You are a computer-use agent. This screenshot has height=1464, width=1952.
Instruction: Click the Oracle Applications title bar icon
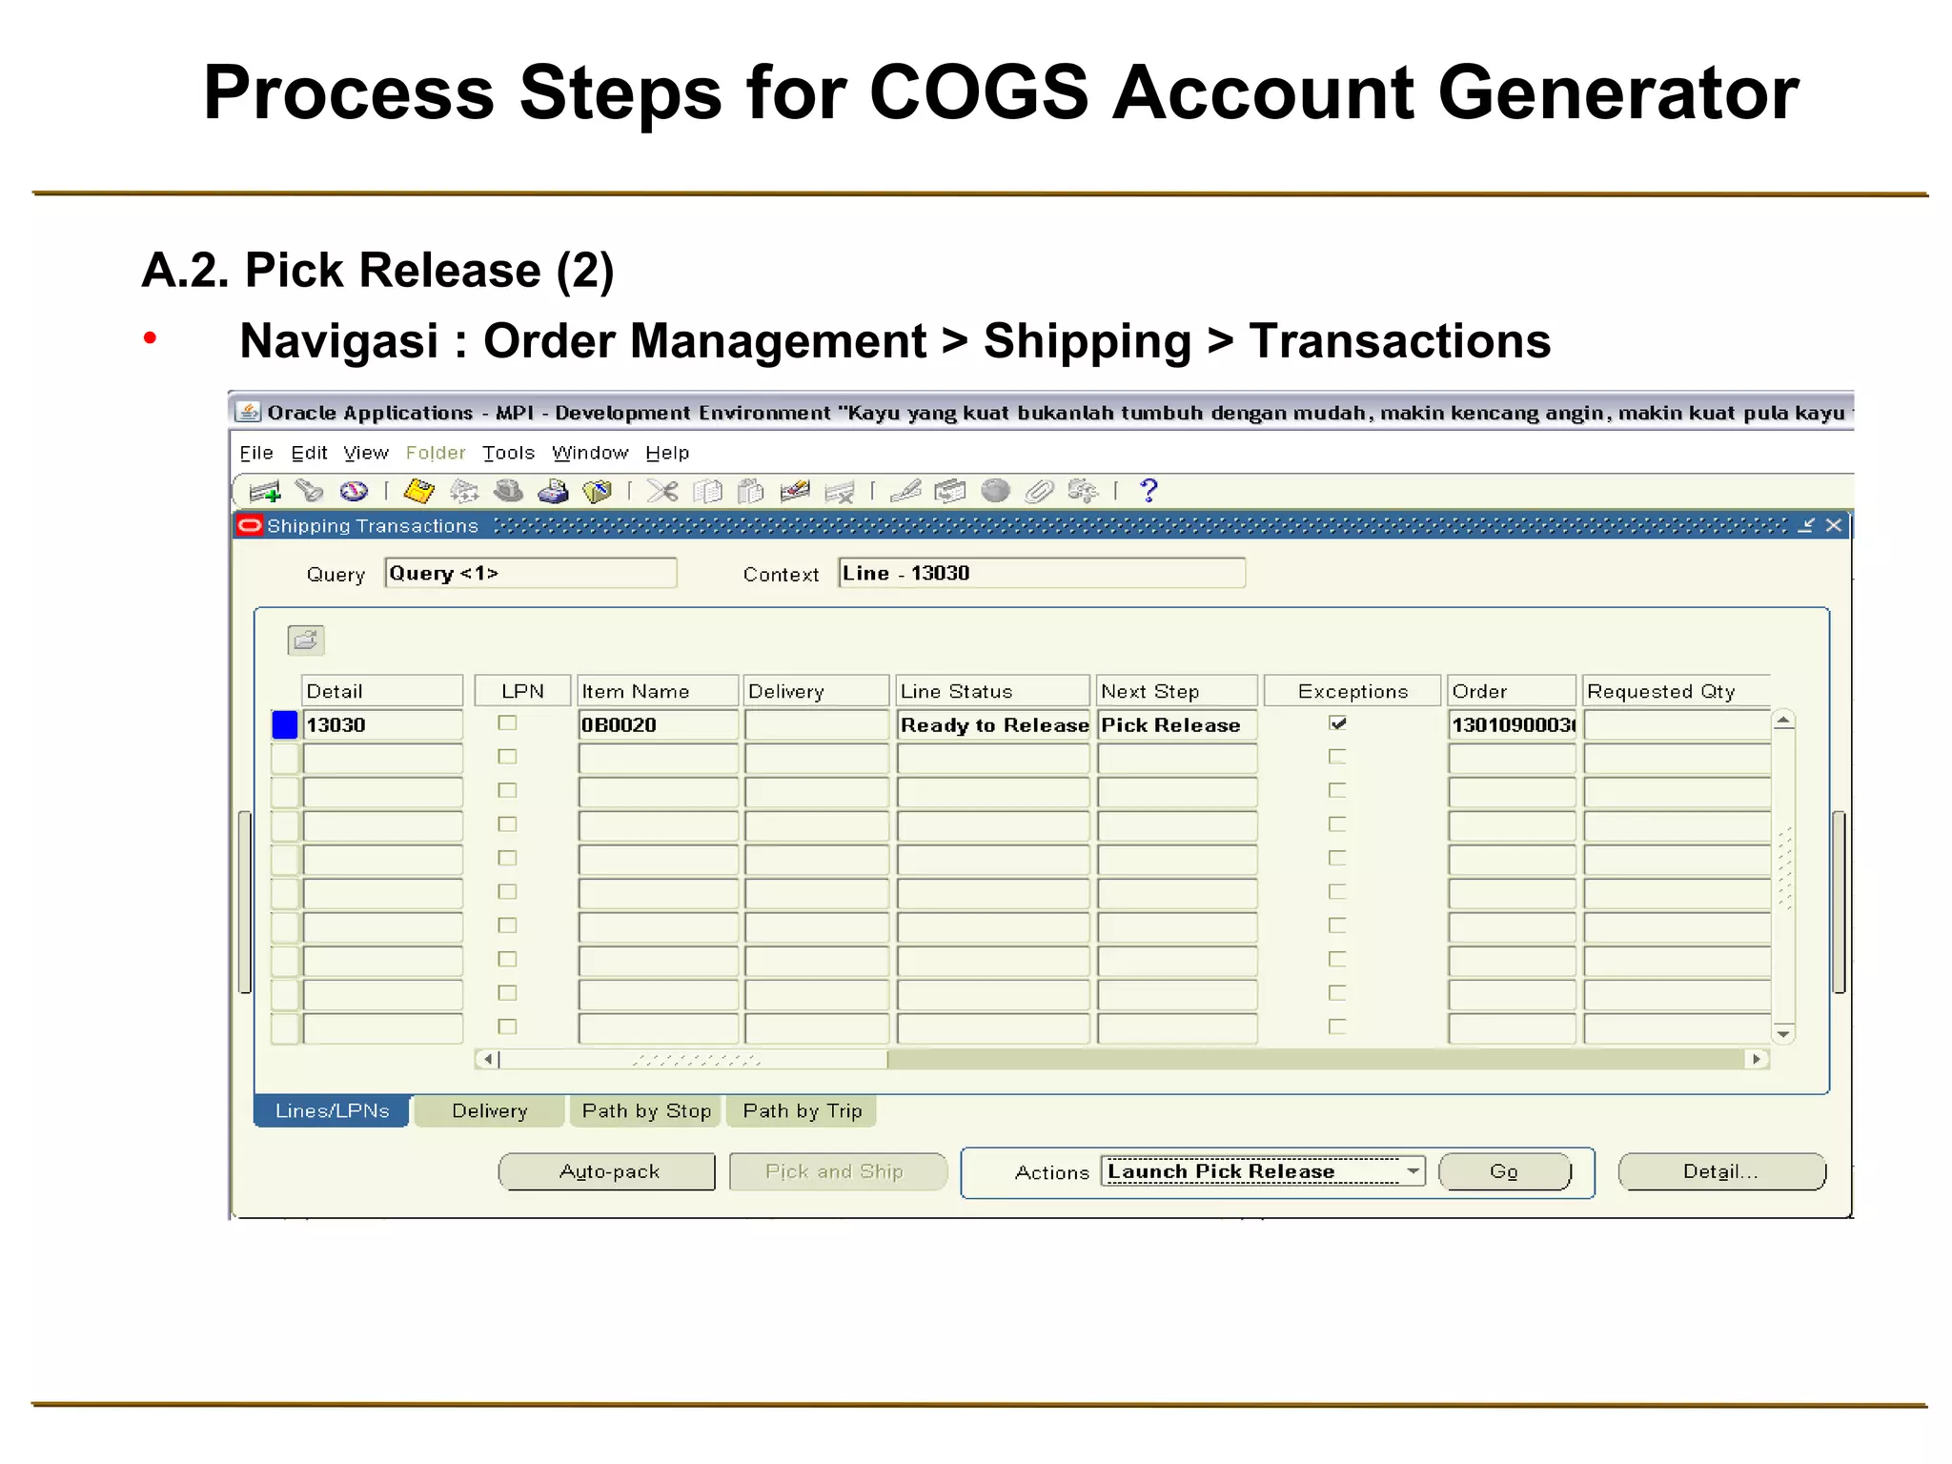point(248,412)
